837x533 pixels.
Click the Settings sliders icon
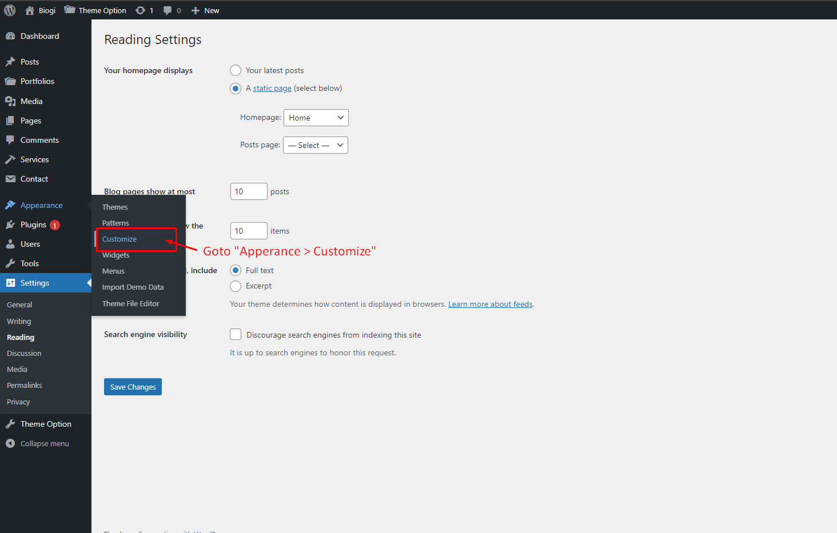[x=10, y=283]
